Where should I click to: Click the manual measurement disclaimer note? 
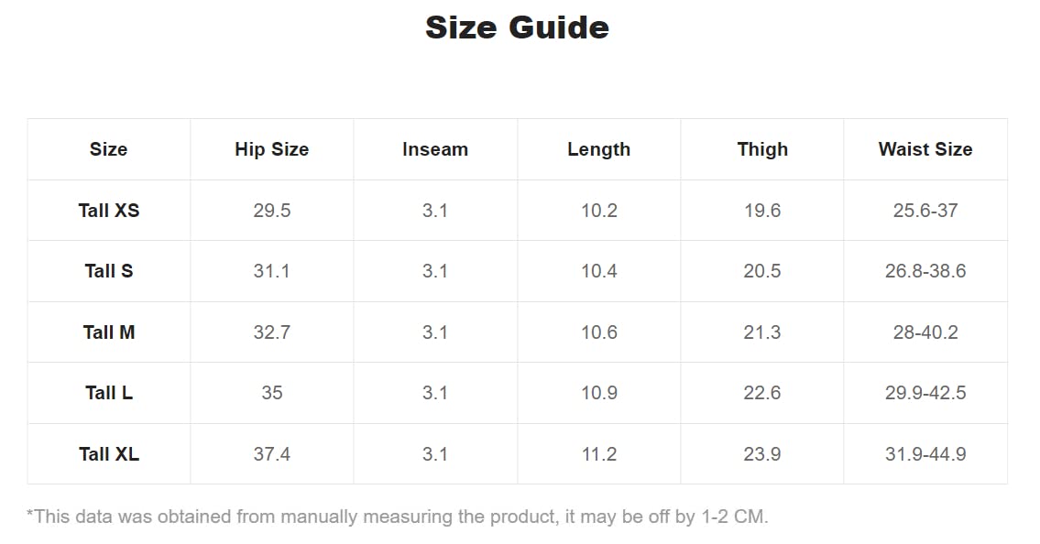click(x=397, y=517)
